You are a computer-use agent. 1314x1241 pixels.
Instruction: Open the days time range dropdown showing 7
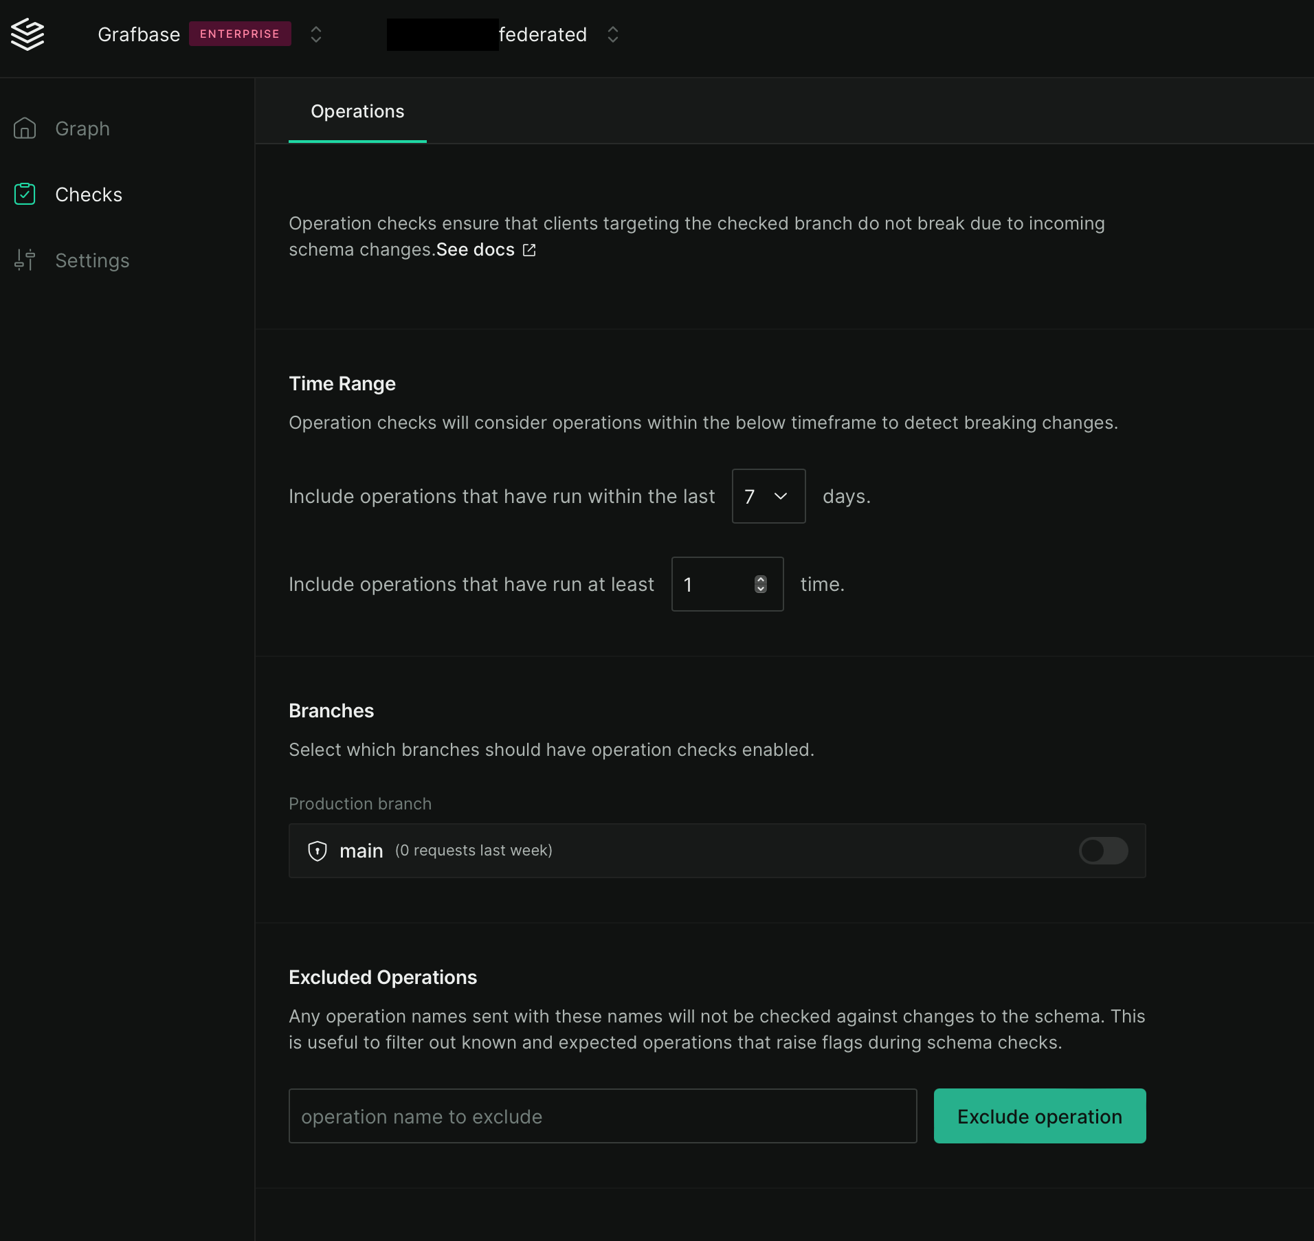point(768,496)
